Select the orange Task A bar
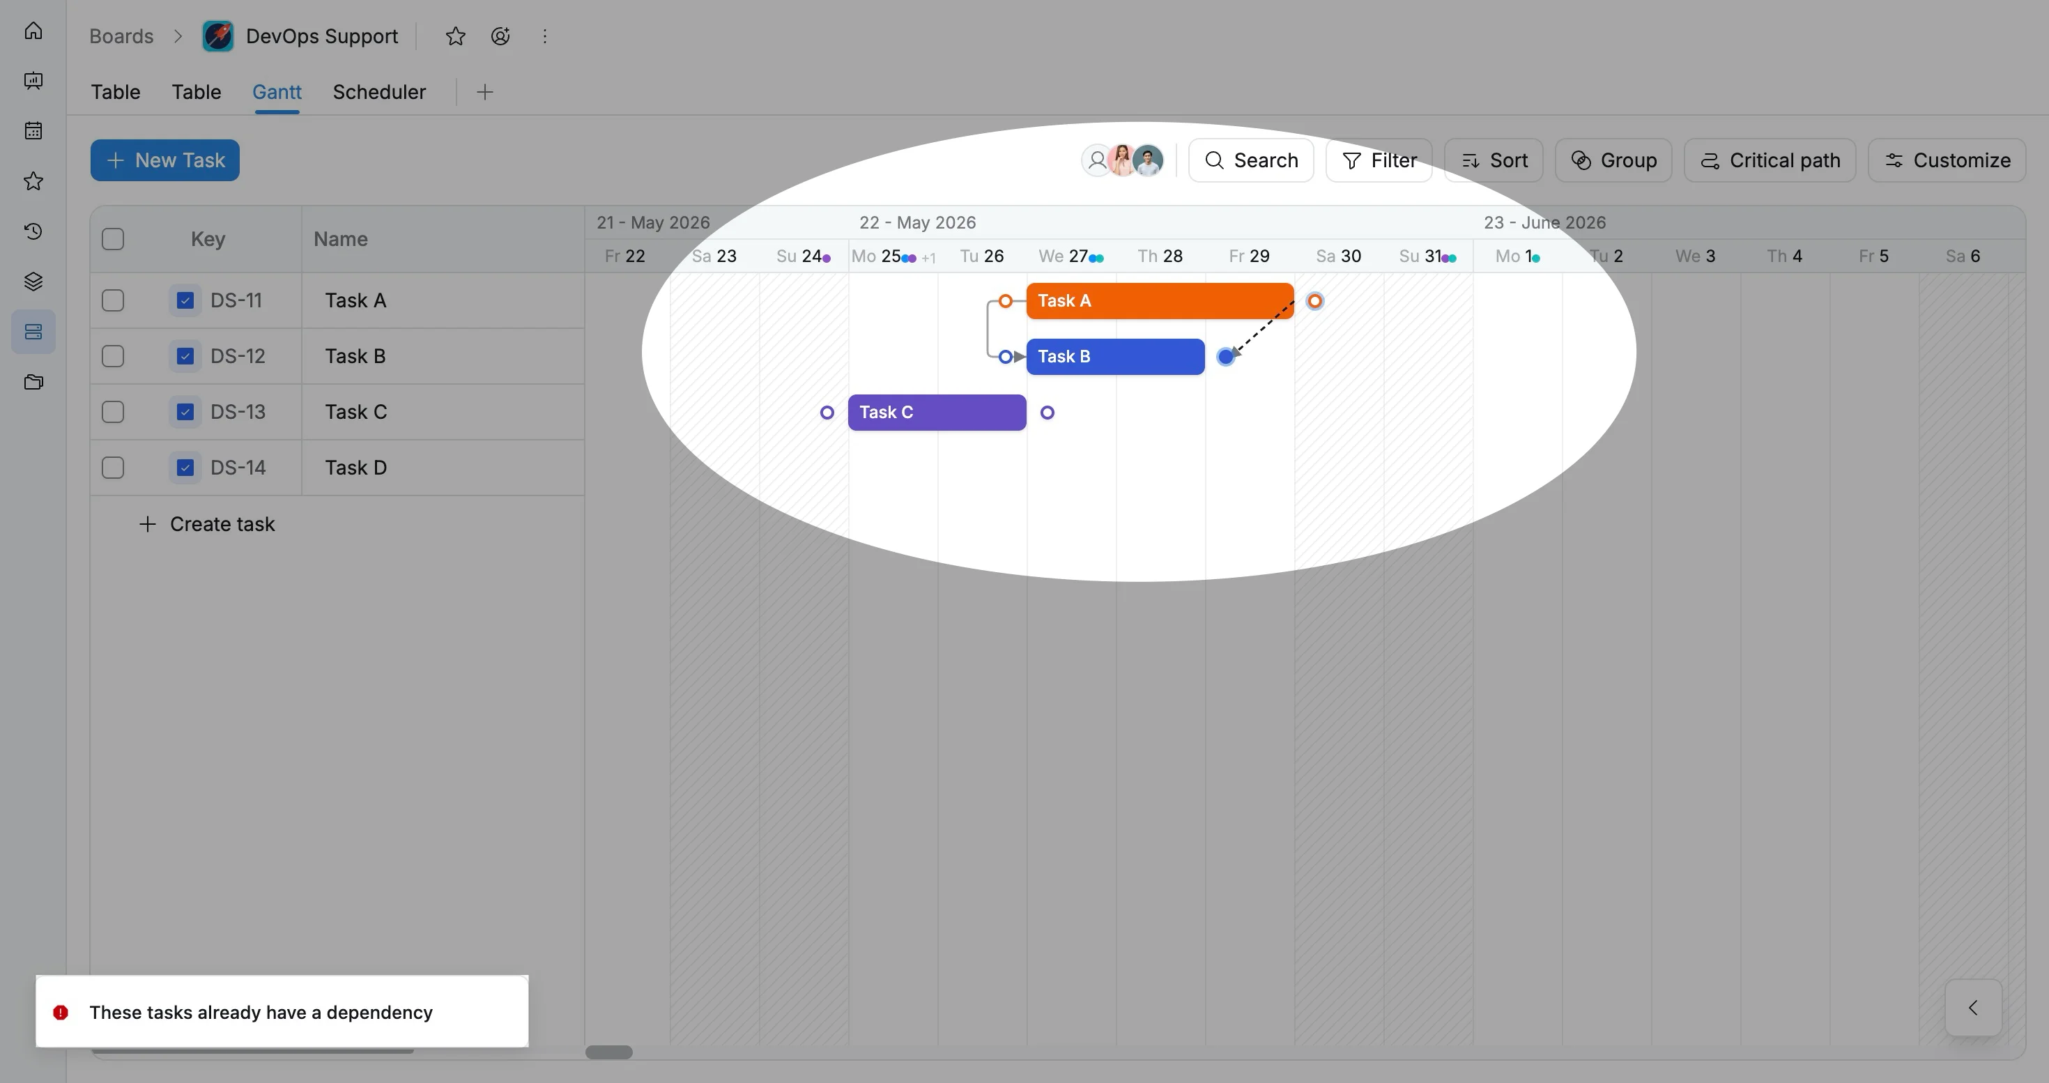The image size is (2049, 1083). (x=1160, y=301)
